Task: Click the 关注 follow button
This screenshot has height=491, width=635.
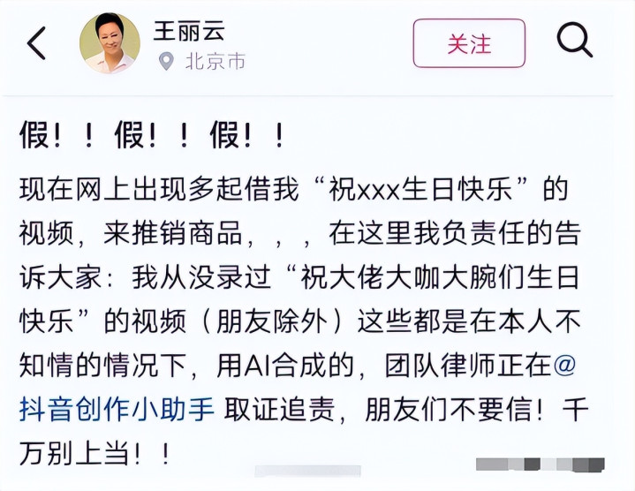Action: [469, 43]
